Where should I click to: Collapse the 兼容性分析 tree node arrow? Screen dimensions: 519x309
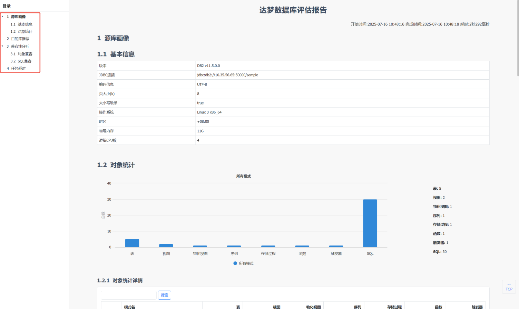pos(2,46)
